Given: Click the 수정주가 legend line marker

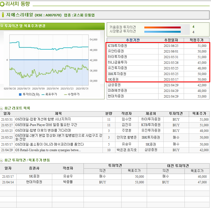Looking at the screenshot, I should click(x=66, y=95).
